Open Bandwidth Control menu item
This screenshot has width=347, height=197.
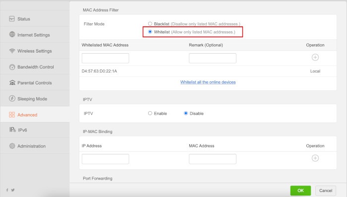[x=35, y=66]
